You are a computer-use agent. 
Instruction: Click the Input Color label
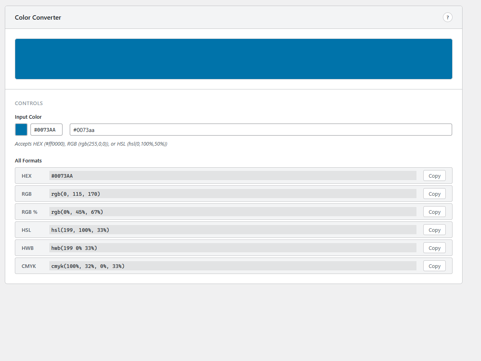[28, 117]
